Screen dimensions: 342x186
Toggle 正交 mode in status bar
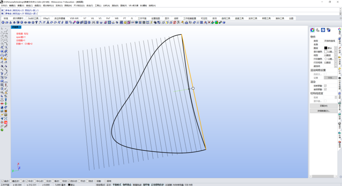(x=109, y=185)
